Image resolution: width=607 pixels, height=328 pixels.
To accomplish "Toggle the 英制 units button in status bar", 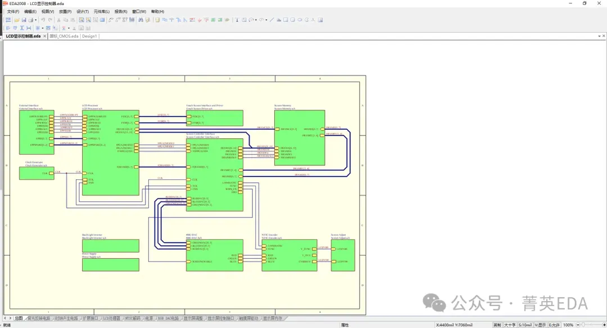I will [497, 325].
